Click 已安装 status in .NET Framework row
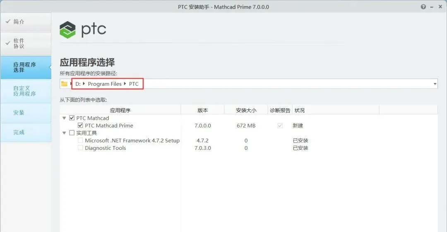This screenshot has width=447, height=232. click(x=300, y=140)
